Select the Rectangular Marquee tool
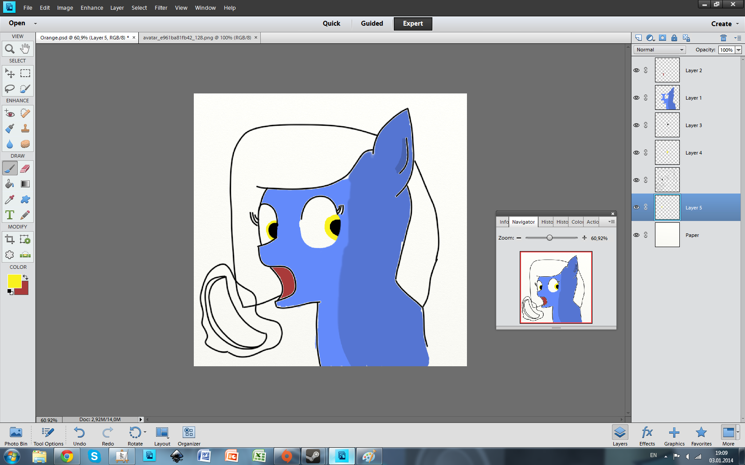Image resolution: width=745 pixels, height=465 pixels. [x=25, y=73]
